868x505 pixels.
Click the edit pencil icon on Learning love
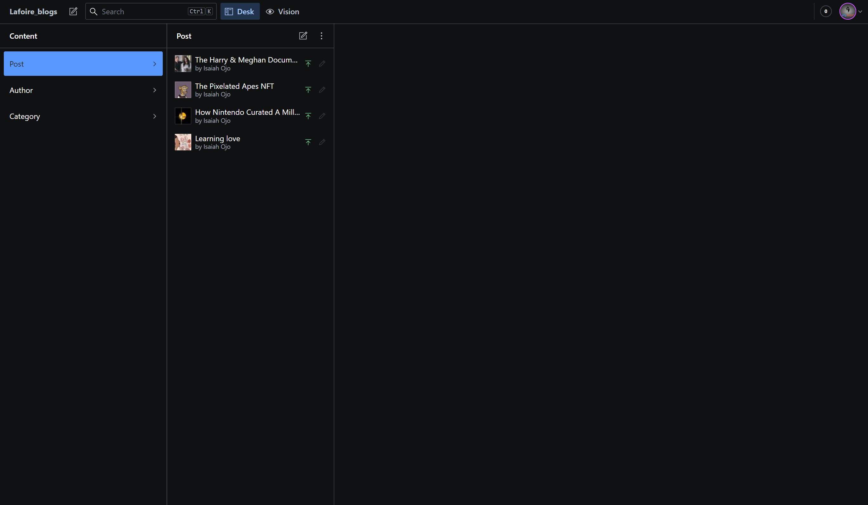322,142
